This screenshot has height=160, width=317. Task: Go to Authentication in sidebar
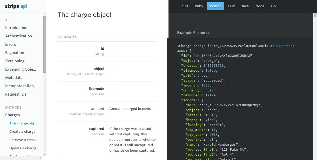pyautogui.click(x=18, y=36)
